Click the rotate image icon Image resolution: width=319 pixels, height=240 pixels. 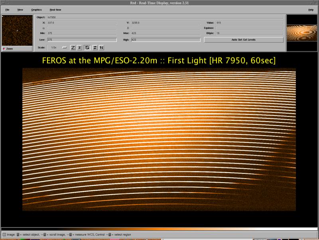coord(87,47)
